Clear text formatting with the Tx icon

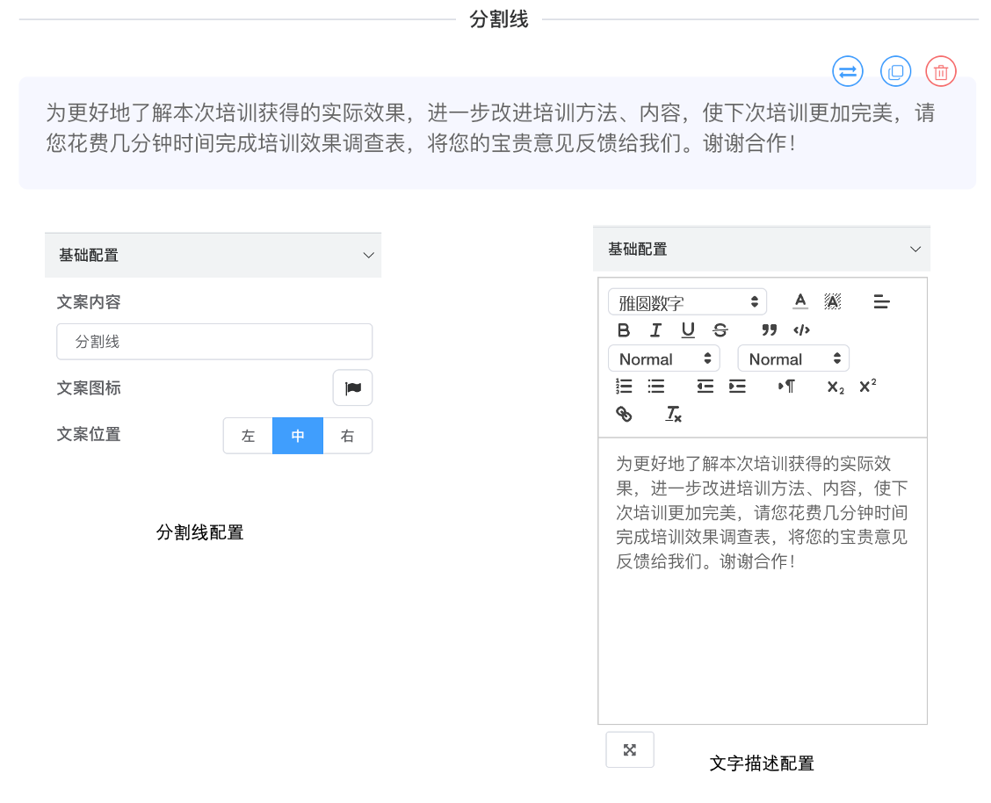click(x=673, y=414)
